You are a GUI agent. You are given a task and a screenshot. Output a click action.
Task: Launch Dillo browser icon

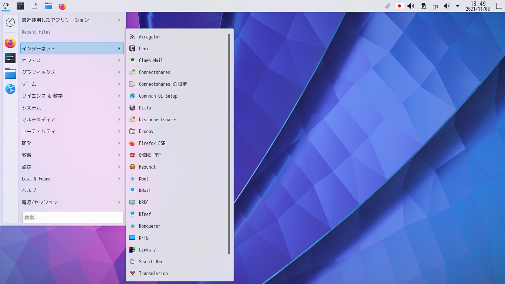point(132,108)
